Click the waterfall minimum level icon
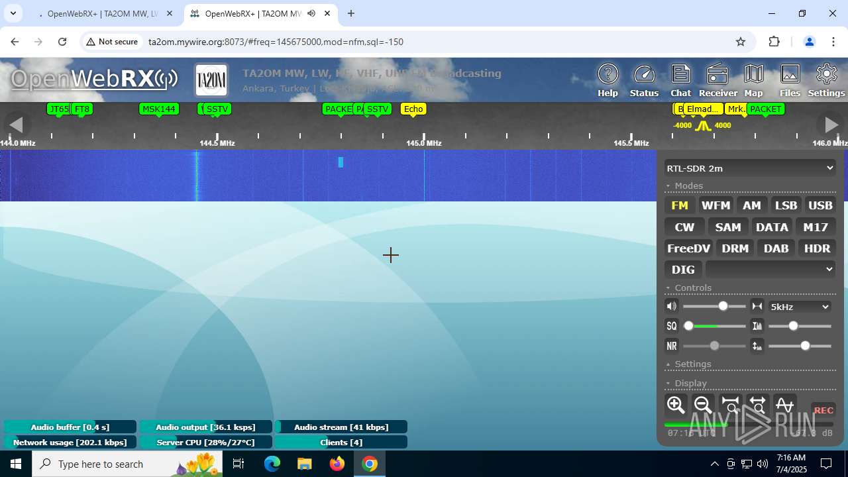 click(757, 326)
